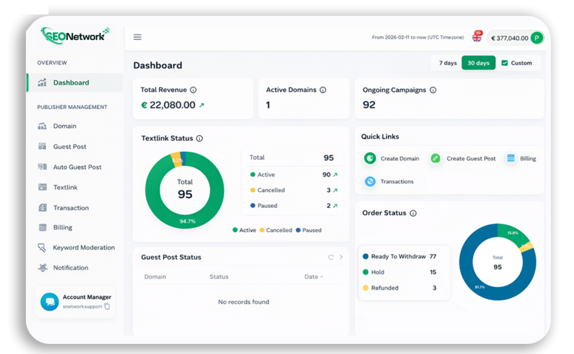The height and width of the screenshot is (354, 574).
Task: Open the Date sort dropdown in Guest Post Status
Action: point(314,277)
